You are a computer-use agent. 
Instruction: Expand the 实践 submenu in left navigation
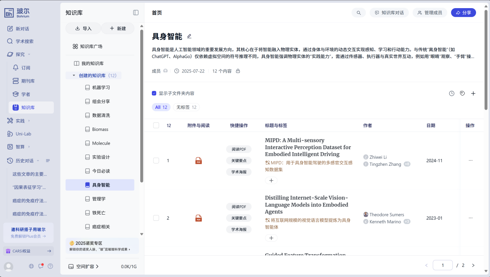tap(29, 121)
